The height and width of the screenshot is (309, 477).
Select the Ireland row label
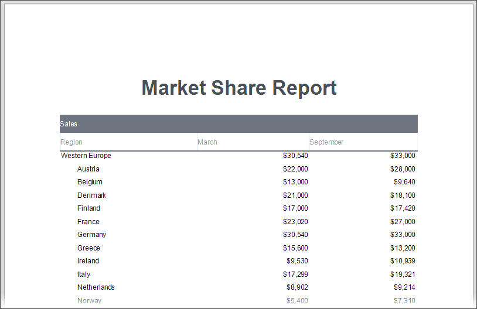[88, 261]
